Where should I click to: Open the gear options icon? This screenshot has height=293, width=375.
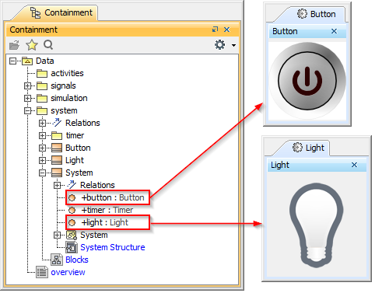[x=219, y=45]
